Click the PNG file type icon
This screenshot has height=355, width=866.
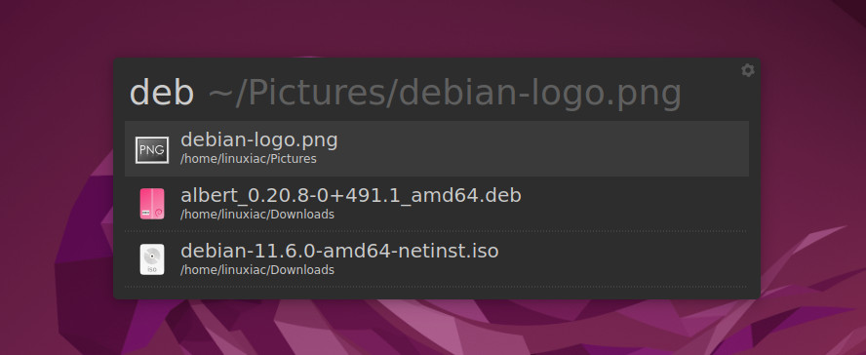(x=152, y=149)
